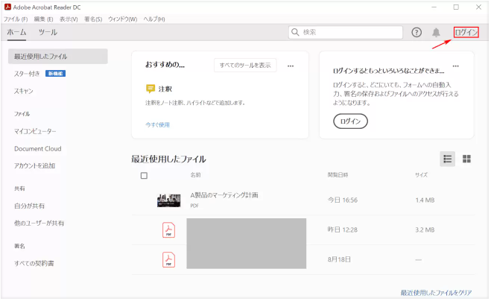Switch to thumbnail grid view
491x301 pixels.
[x=467, y=159]
